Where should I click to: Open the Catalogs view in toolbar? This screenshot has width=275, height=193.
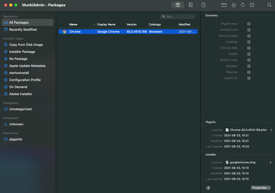coord(191,5)
